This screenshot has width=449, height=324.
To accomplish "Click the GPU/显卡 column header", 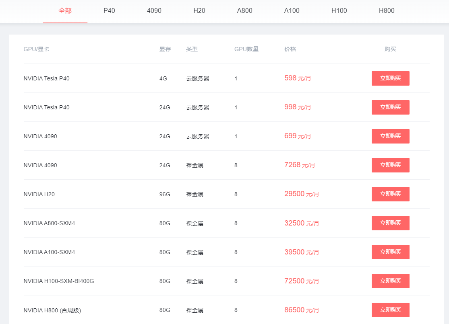I will (36, 49).
